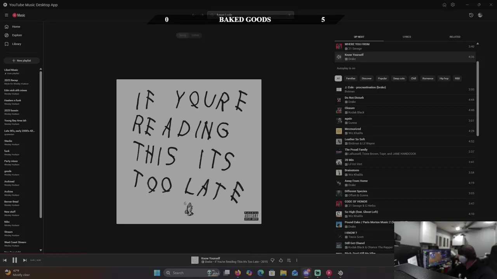Open more actions menu in player bar
Viewport: 497px width, 279px height.
click(297, 260)
